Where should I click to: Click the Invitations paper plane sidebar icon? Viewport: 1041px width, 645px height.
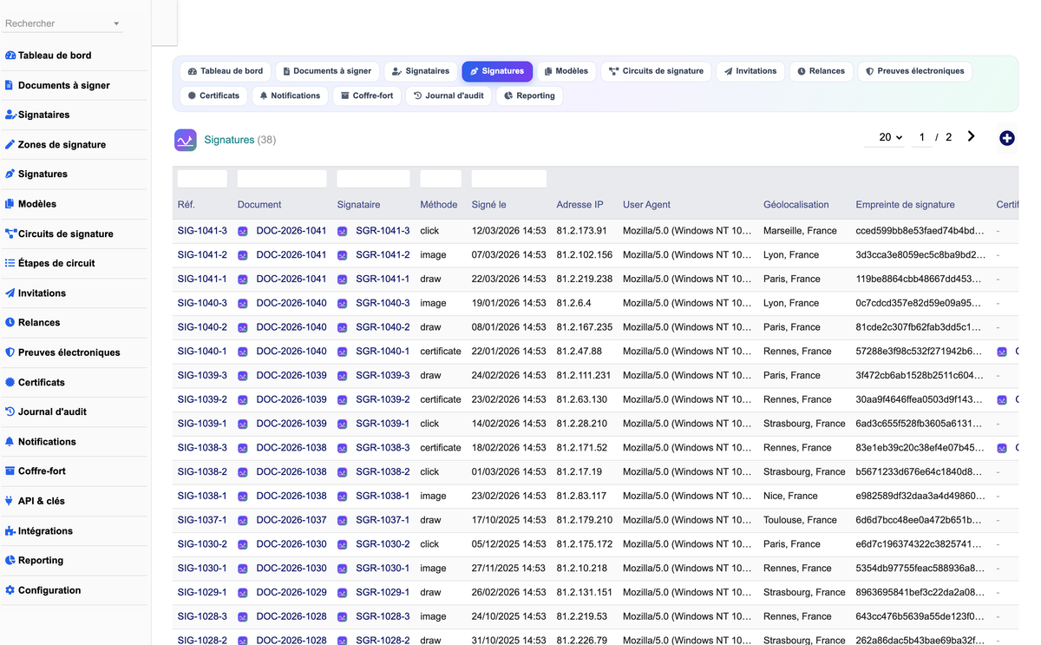[10, 293]
